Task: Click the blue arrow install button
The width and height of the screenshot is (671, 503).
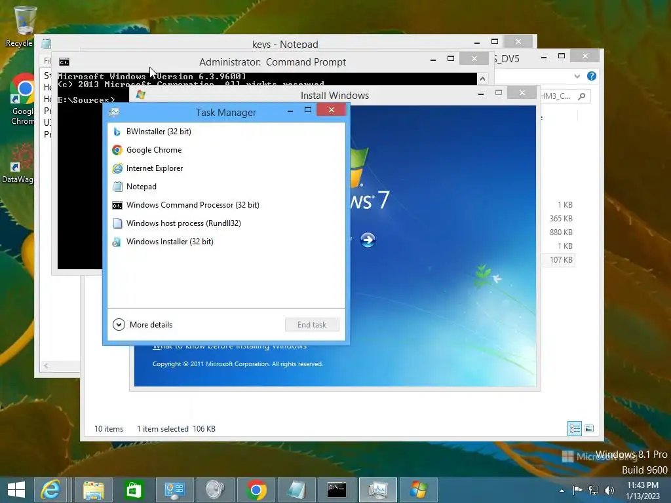Action: tap(368, 240)
